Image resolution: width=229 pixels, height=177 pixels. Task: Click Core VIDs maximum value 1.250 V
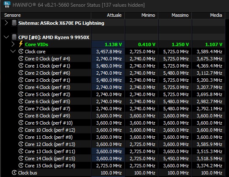180,44
